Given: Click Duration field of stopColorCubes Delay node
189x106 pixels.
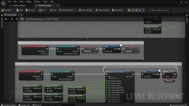Looking at the screenshot, I should click(111, 52).
